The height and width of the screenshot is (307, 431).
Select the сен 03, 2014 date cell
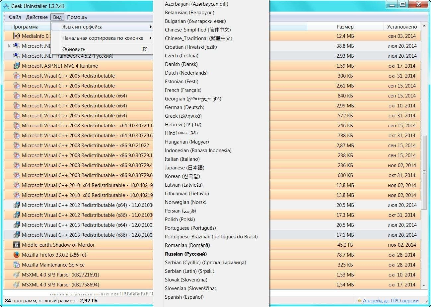coord(402,36)
